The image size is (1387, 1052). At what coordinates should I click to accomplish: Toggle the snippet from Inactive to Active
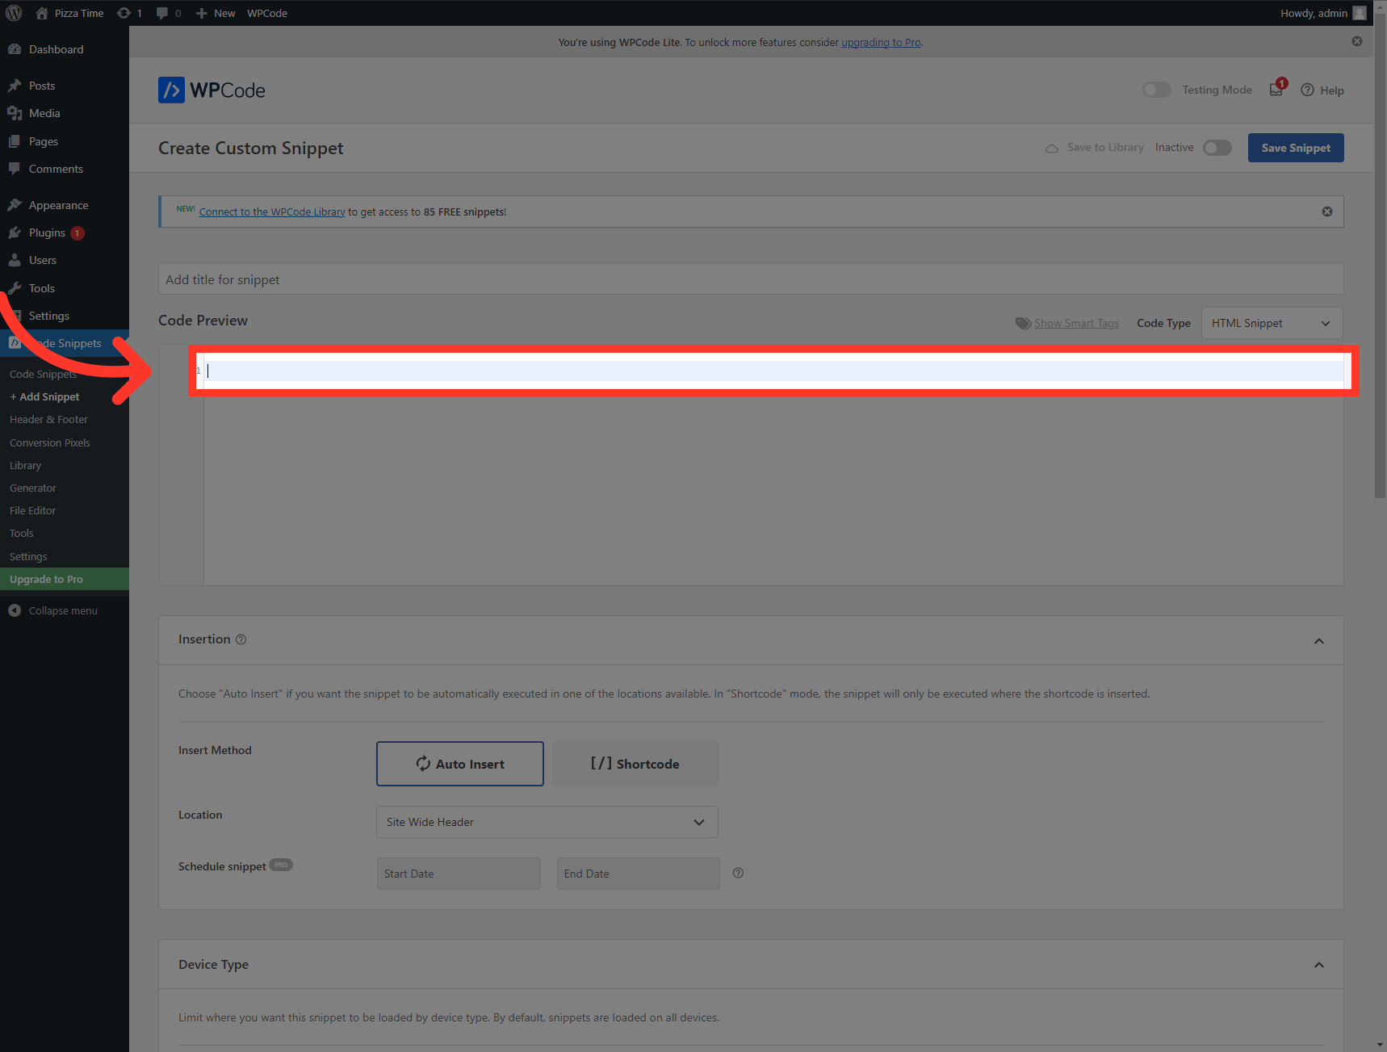point(1217,148)
